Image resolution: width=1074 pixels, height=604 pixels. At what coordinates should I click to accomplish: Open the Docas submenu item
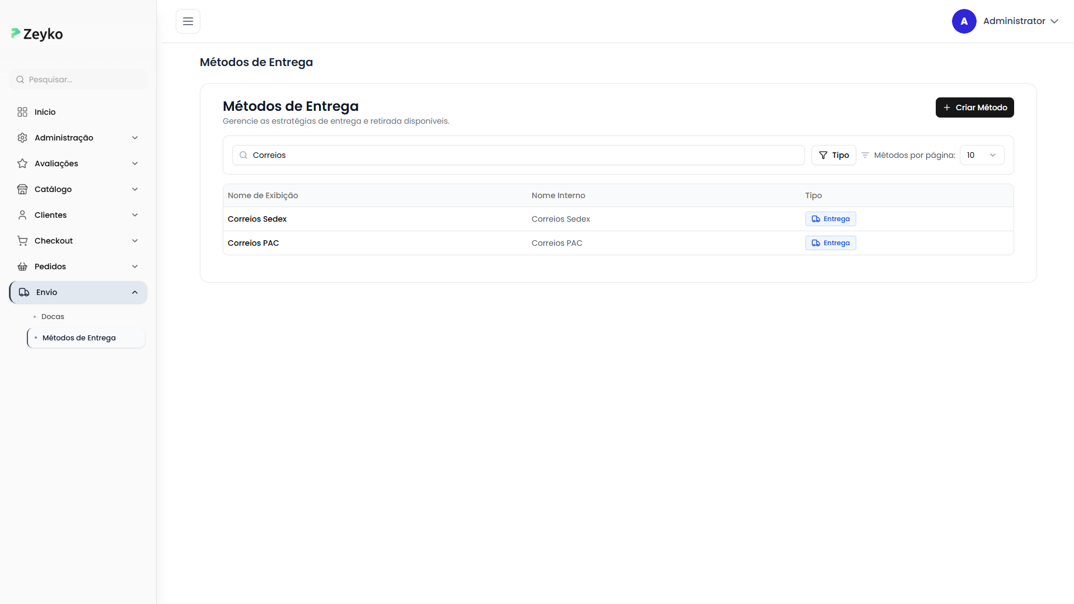[53, 317]
